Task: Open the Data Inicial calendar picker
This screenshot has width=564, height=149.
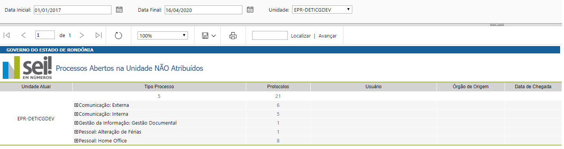Action: 119,10
